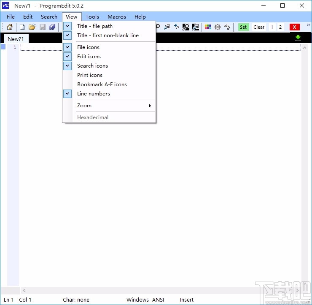Toggle Title - file path option
The height and width of the screenshot is (305, 312).
click(x=109, y=26)
